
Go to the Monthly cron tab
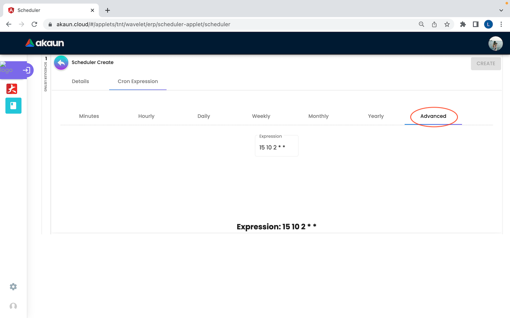[x=318, y=116]
